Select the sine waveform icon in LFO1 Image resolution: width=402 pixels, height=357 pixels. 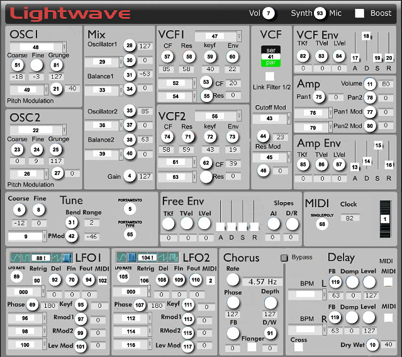(15, 258)
